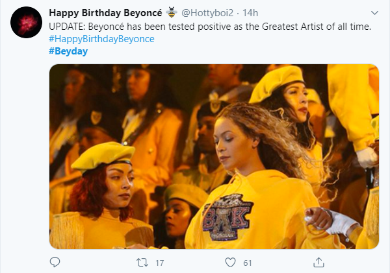The height and width of the screenshot is (273, 390).
Task: Click the bee emoji beside the display name
Action: coord(172,12)
